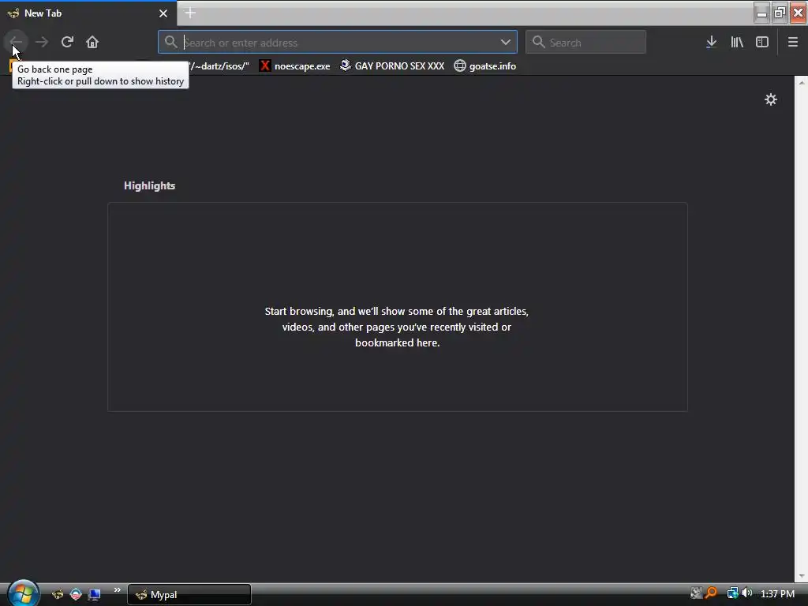This screenshot has height=606, width=808.
Task: Click the magnifier icon in the Search box
Action: (x=538, y=42)
